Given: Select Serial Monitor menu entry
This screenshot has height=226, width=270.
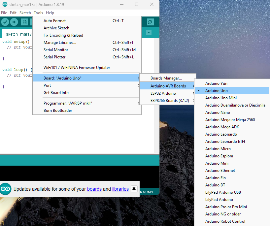Looking at the screenshot, I should click(x=87, y=50).
